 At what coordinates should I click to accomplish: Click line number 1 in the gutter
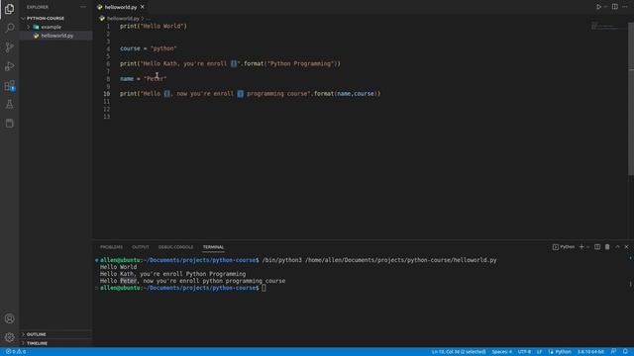[108, 27]
